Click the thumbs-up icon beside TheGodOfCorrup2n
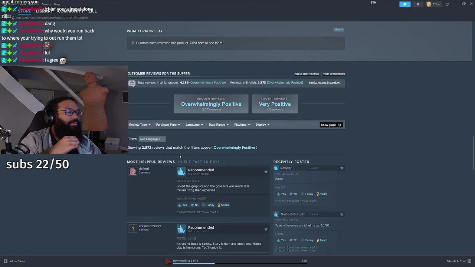Image resolution: width=475 pixels, height=267 pixels. click(276, 214)
